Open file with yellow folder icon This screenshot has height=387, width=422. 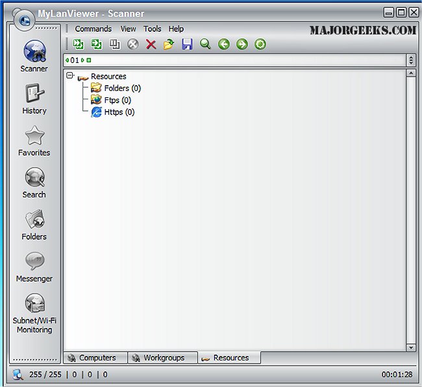(169, 44)
